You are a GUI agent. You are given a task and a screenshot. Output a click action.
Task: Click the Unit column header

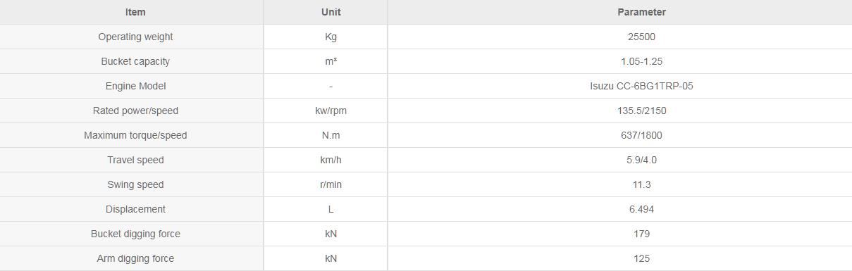(x=331, y=12)
